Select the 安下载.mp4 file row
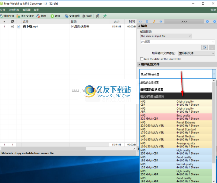 pyautogui.click(x=68, y=27)
